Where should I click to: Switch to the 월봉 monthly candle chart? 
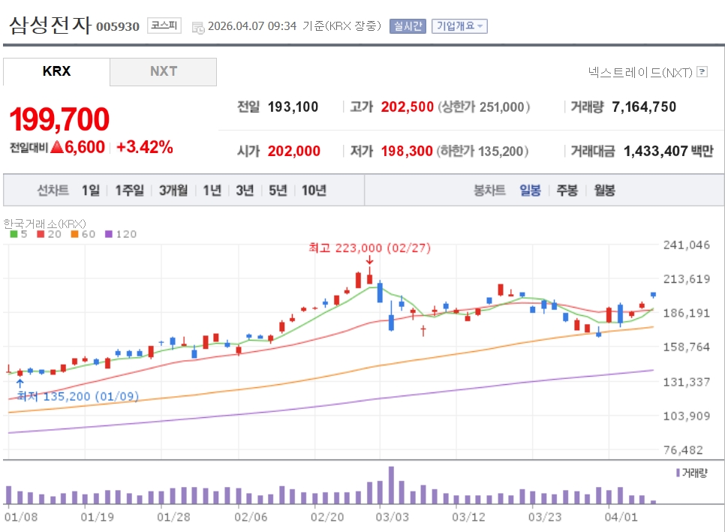pos(604,191)
